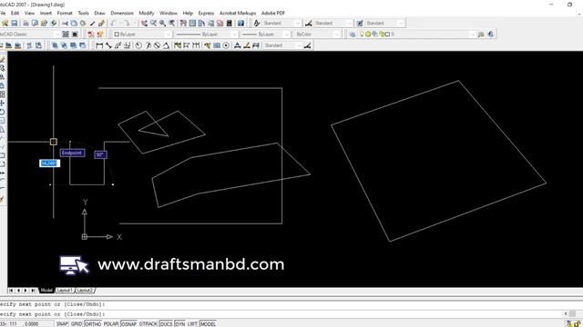The image size is (583, 327).
Task: Click the Angular dimension icon
Action: 166,45
